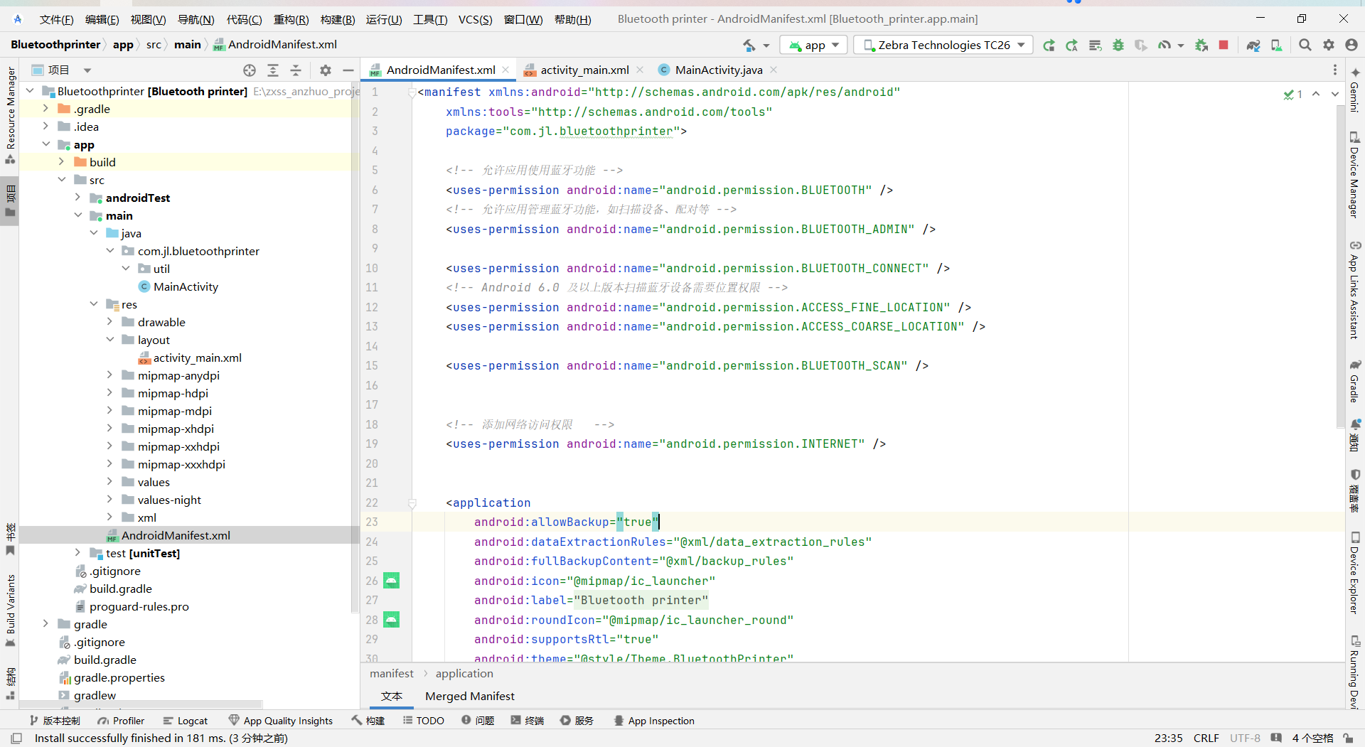Go to previous highlighted problem arrow

tap(1316, 94)
